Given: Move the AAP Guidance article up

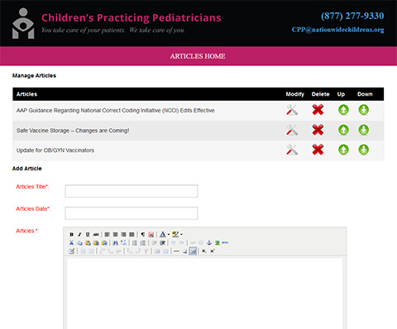Looking at the screenshot, I should [343, 110].
